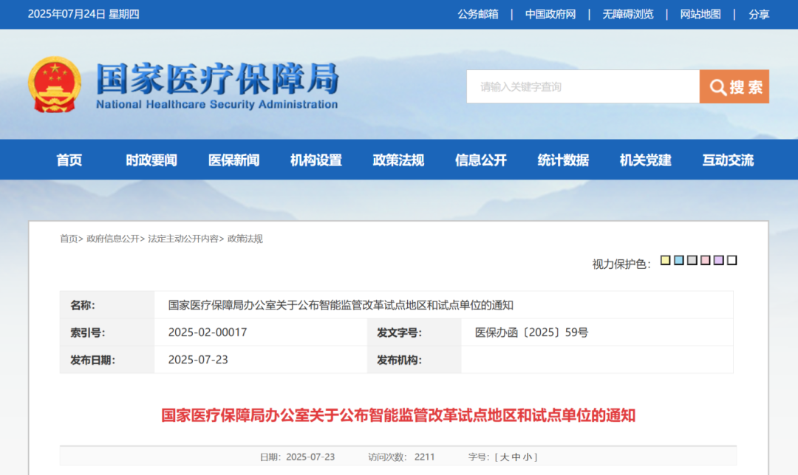
Task: Click the national emblem logo
Action: click(54, 85)
